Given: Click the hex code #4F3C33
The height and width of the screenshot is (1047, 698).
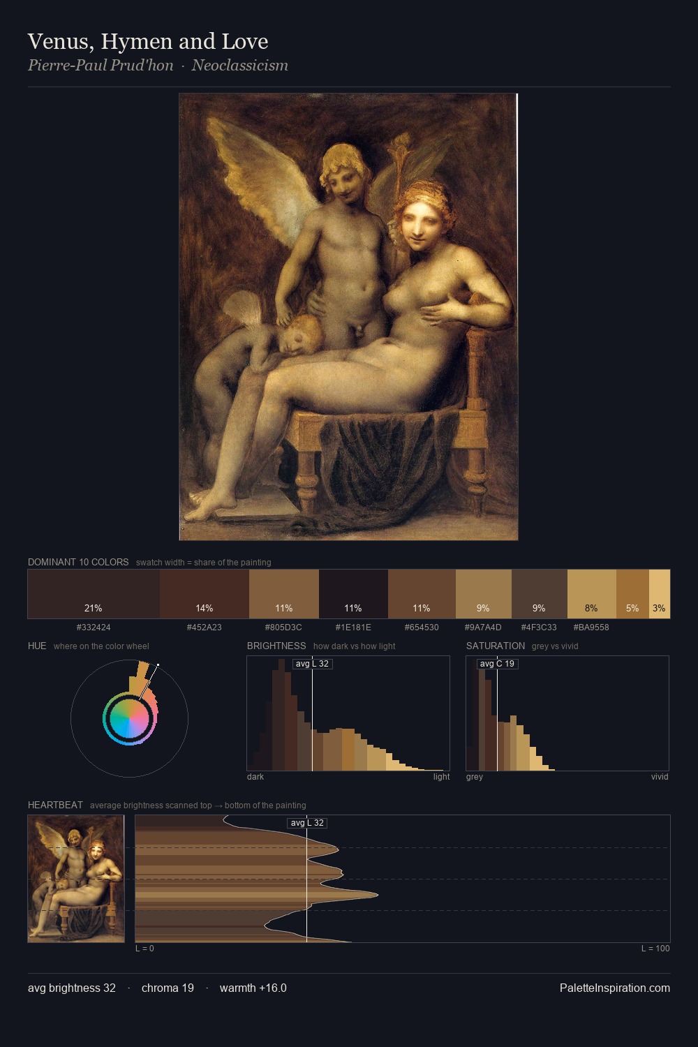Looking at the screenshot, I should (x=539, y=628).
